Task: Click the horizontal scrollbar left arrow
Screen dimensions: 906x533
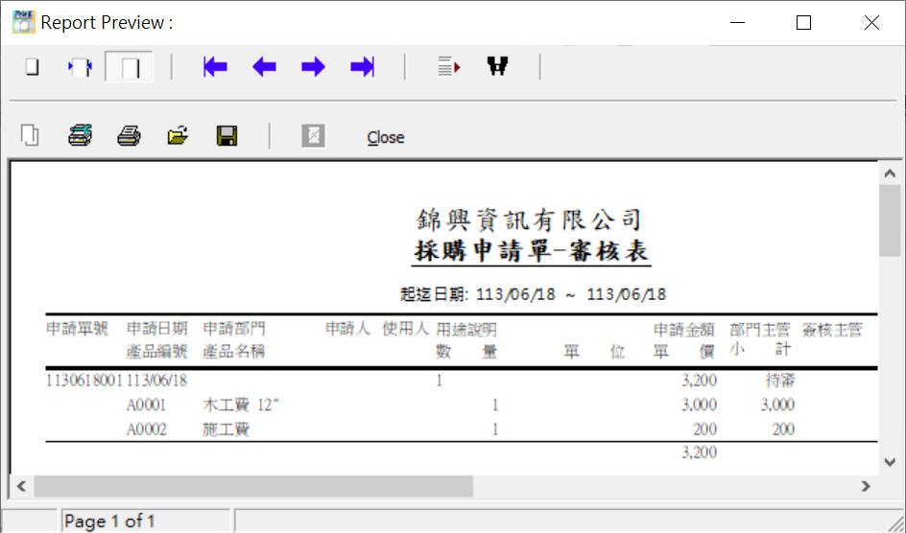Action: (21, 486)
